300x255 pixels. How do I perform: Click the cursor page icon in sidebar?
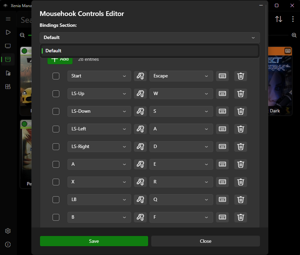8,73
